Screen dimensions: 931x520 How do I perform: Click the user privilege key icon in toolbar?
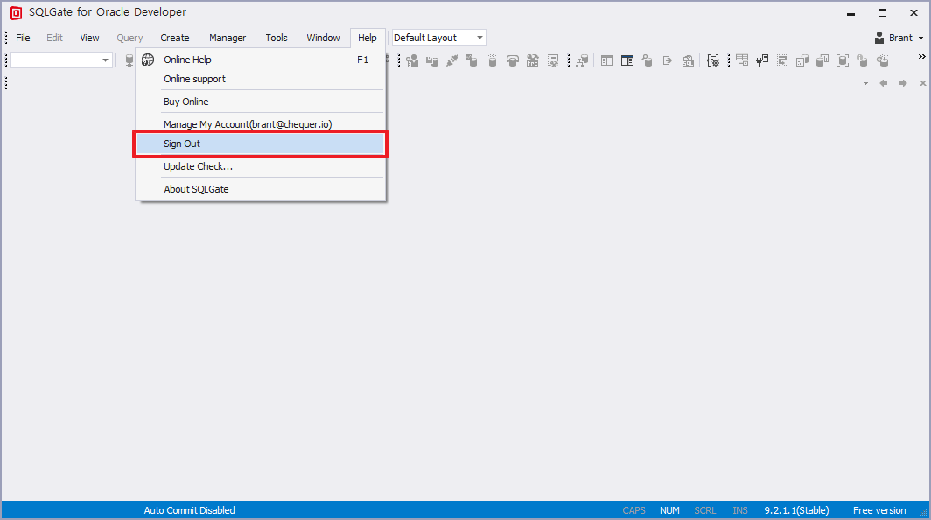pyautogui.click(x=412, y=60)
